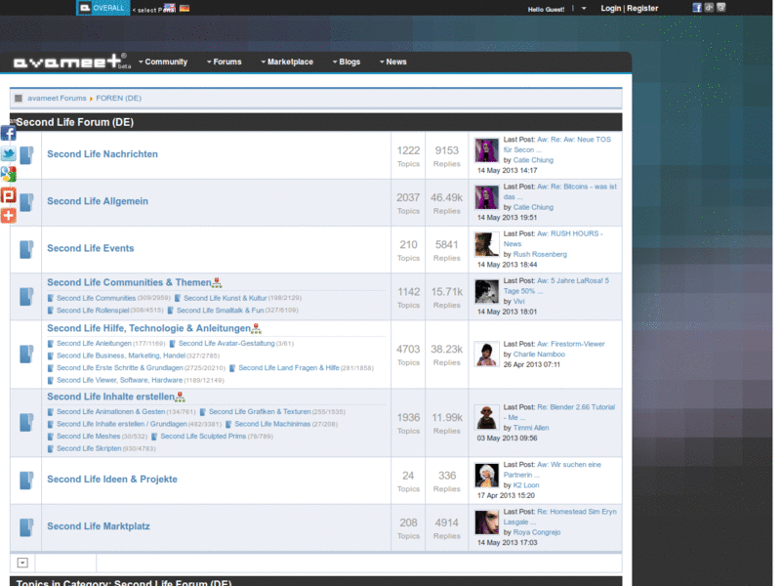781x586 pixels.
Task: Click K2 Loon's avatar thumbnail
Action: [x=486, y=475]
